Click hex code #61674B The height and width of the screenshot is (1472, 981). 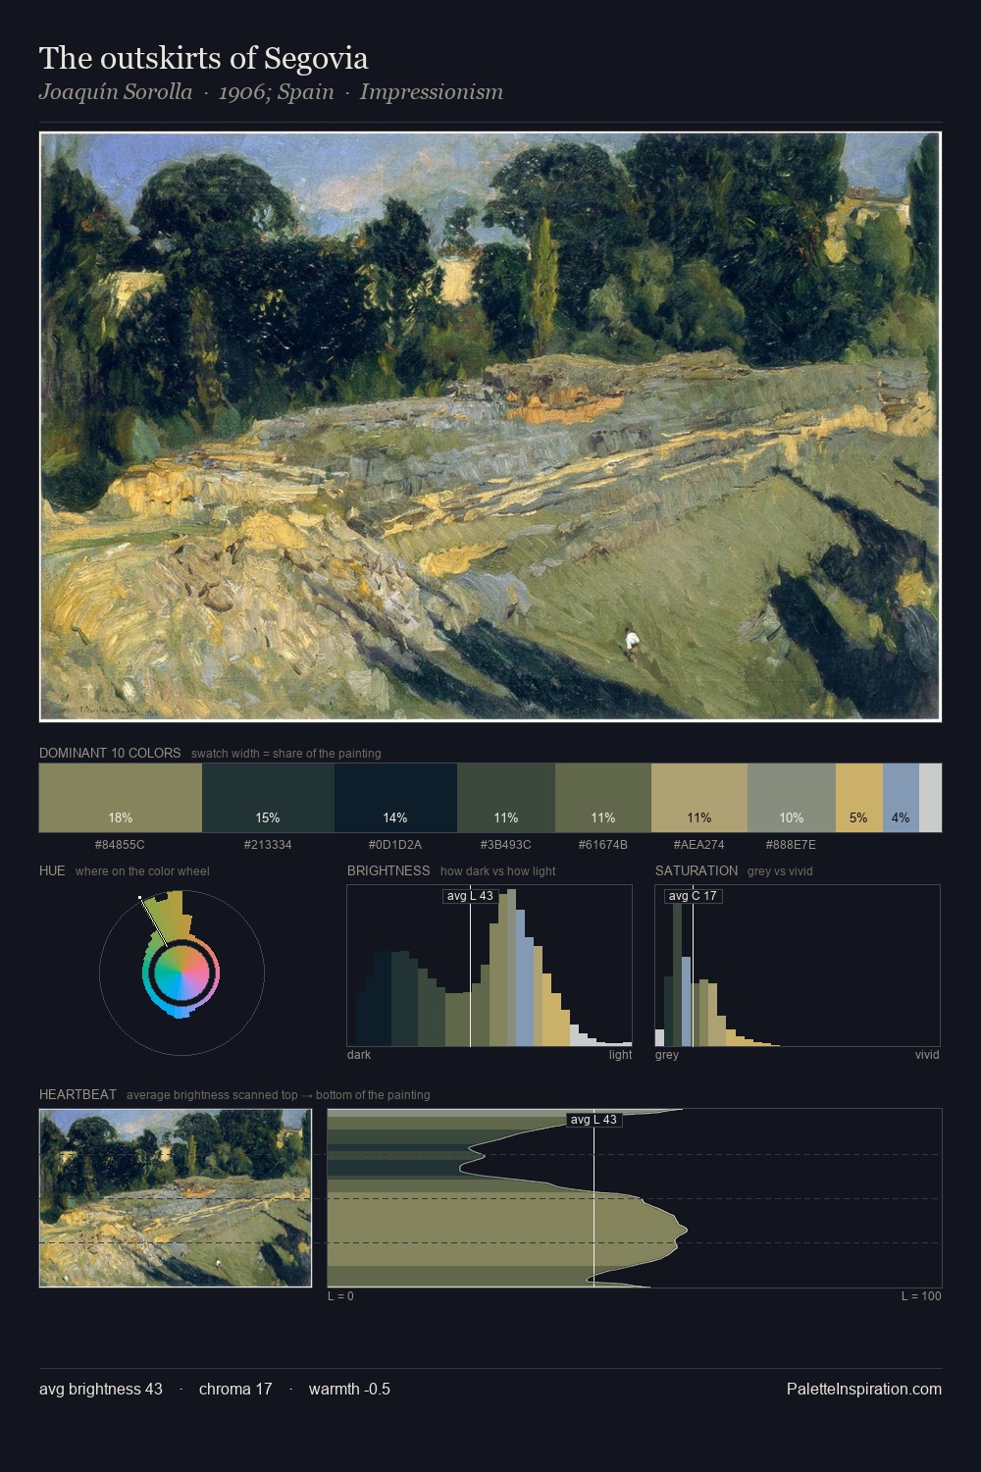[603, 845]
